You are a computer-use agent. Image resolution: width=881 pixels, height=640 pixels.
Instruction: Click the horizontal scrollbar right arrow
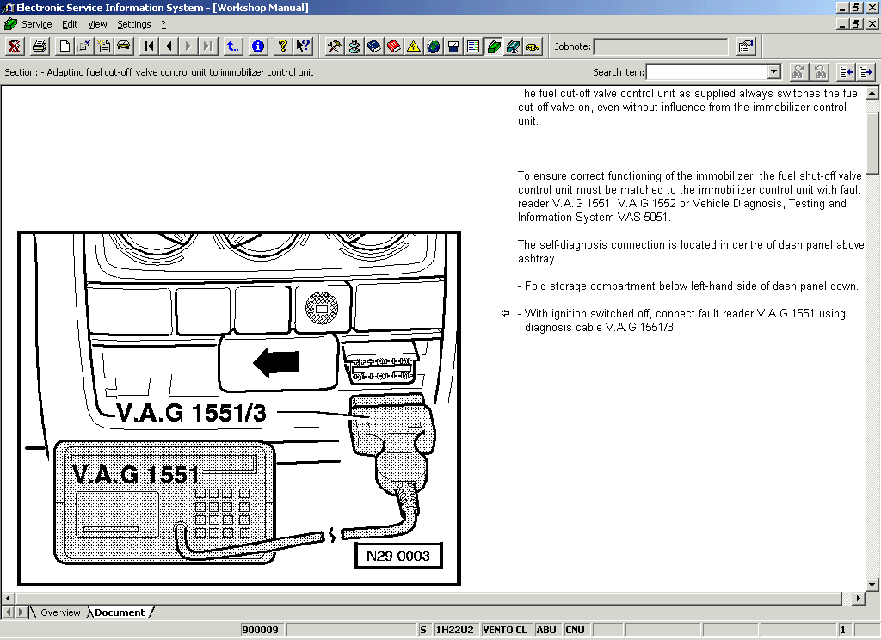858,599
